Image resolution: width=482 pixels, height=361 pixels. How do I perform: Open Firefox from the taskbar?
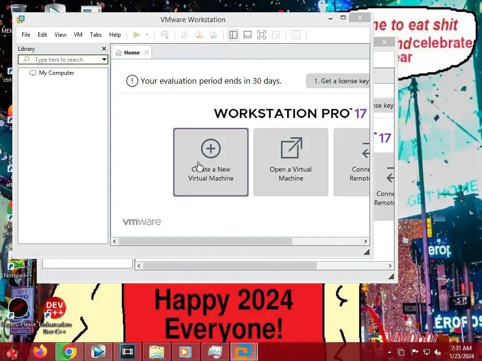[x=40, y=352]
